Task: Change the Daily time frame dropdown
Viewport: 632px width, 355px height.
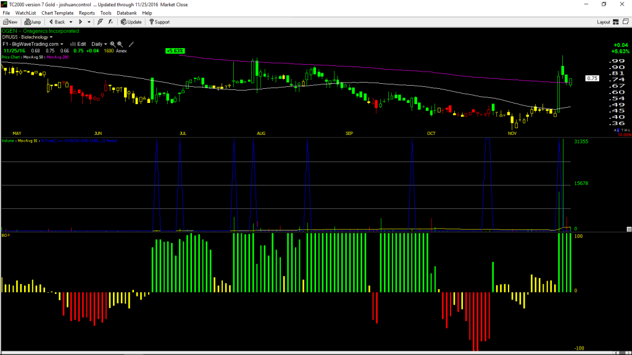Action: (99, 44)
